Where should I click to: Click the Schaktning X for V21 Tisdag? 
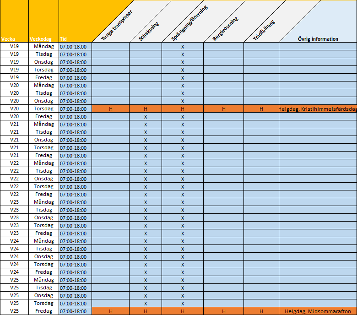[x=146, y=132]
